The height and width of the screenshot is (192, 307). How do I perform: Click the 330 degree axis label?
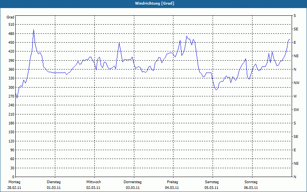(12, 78)
